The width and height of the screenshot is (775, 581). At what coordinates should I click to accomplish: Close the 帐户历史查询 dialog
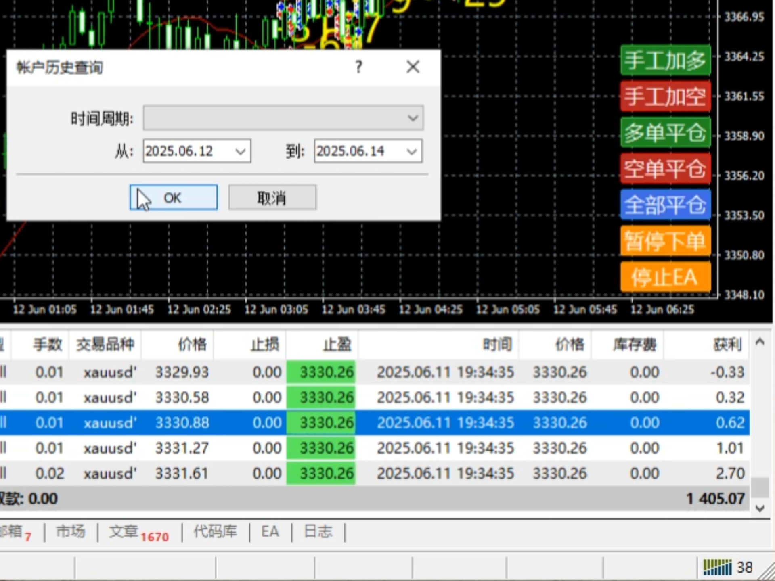tap(413, 67)
